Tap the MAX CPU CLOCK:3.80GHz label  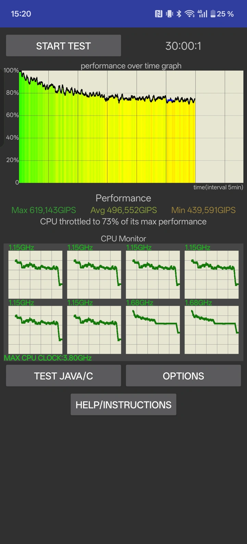tap(48, 358)
